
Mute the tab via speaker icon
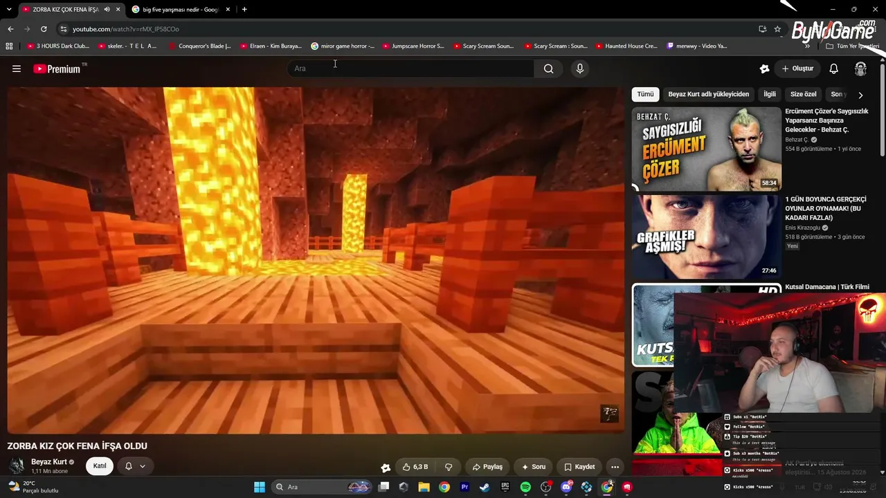click(x=107, y=10)
